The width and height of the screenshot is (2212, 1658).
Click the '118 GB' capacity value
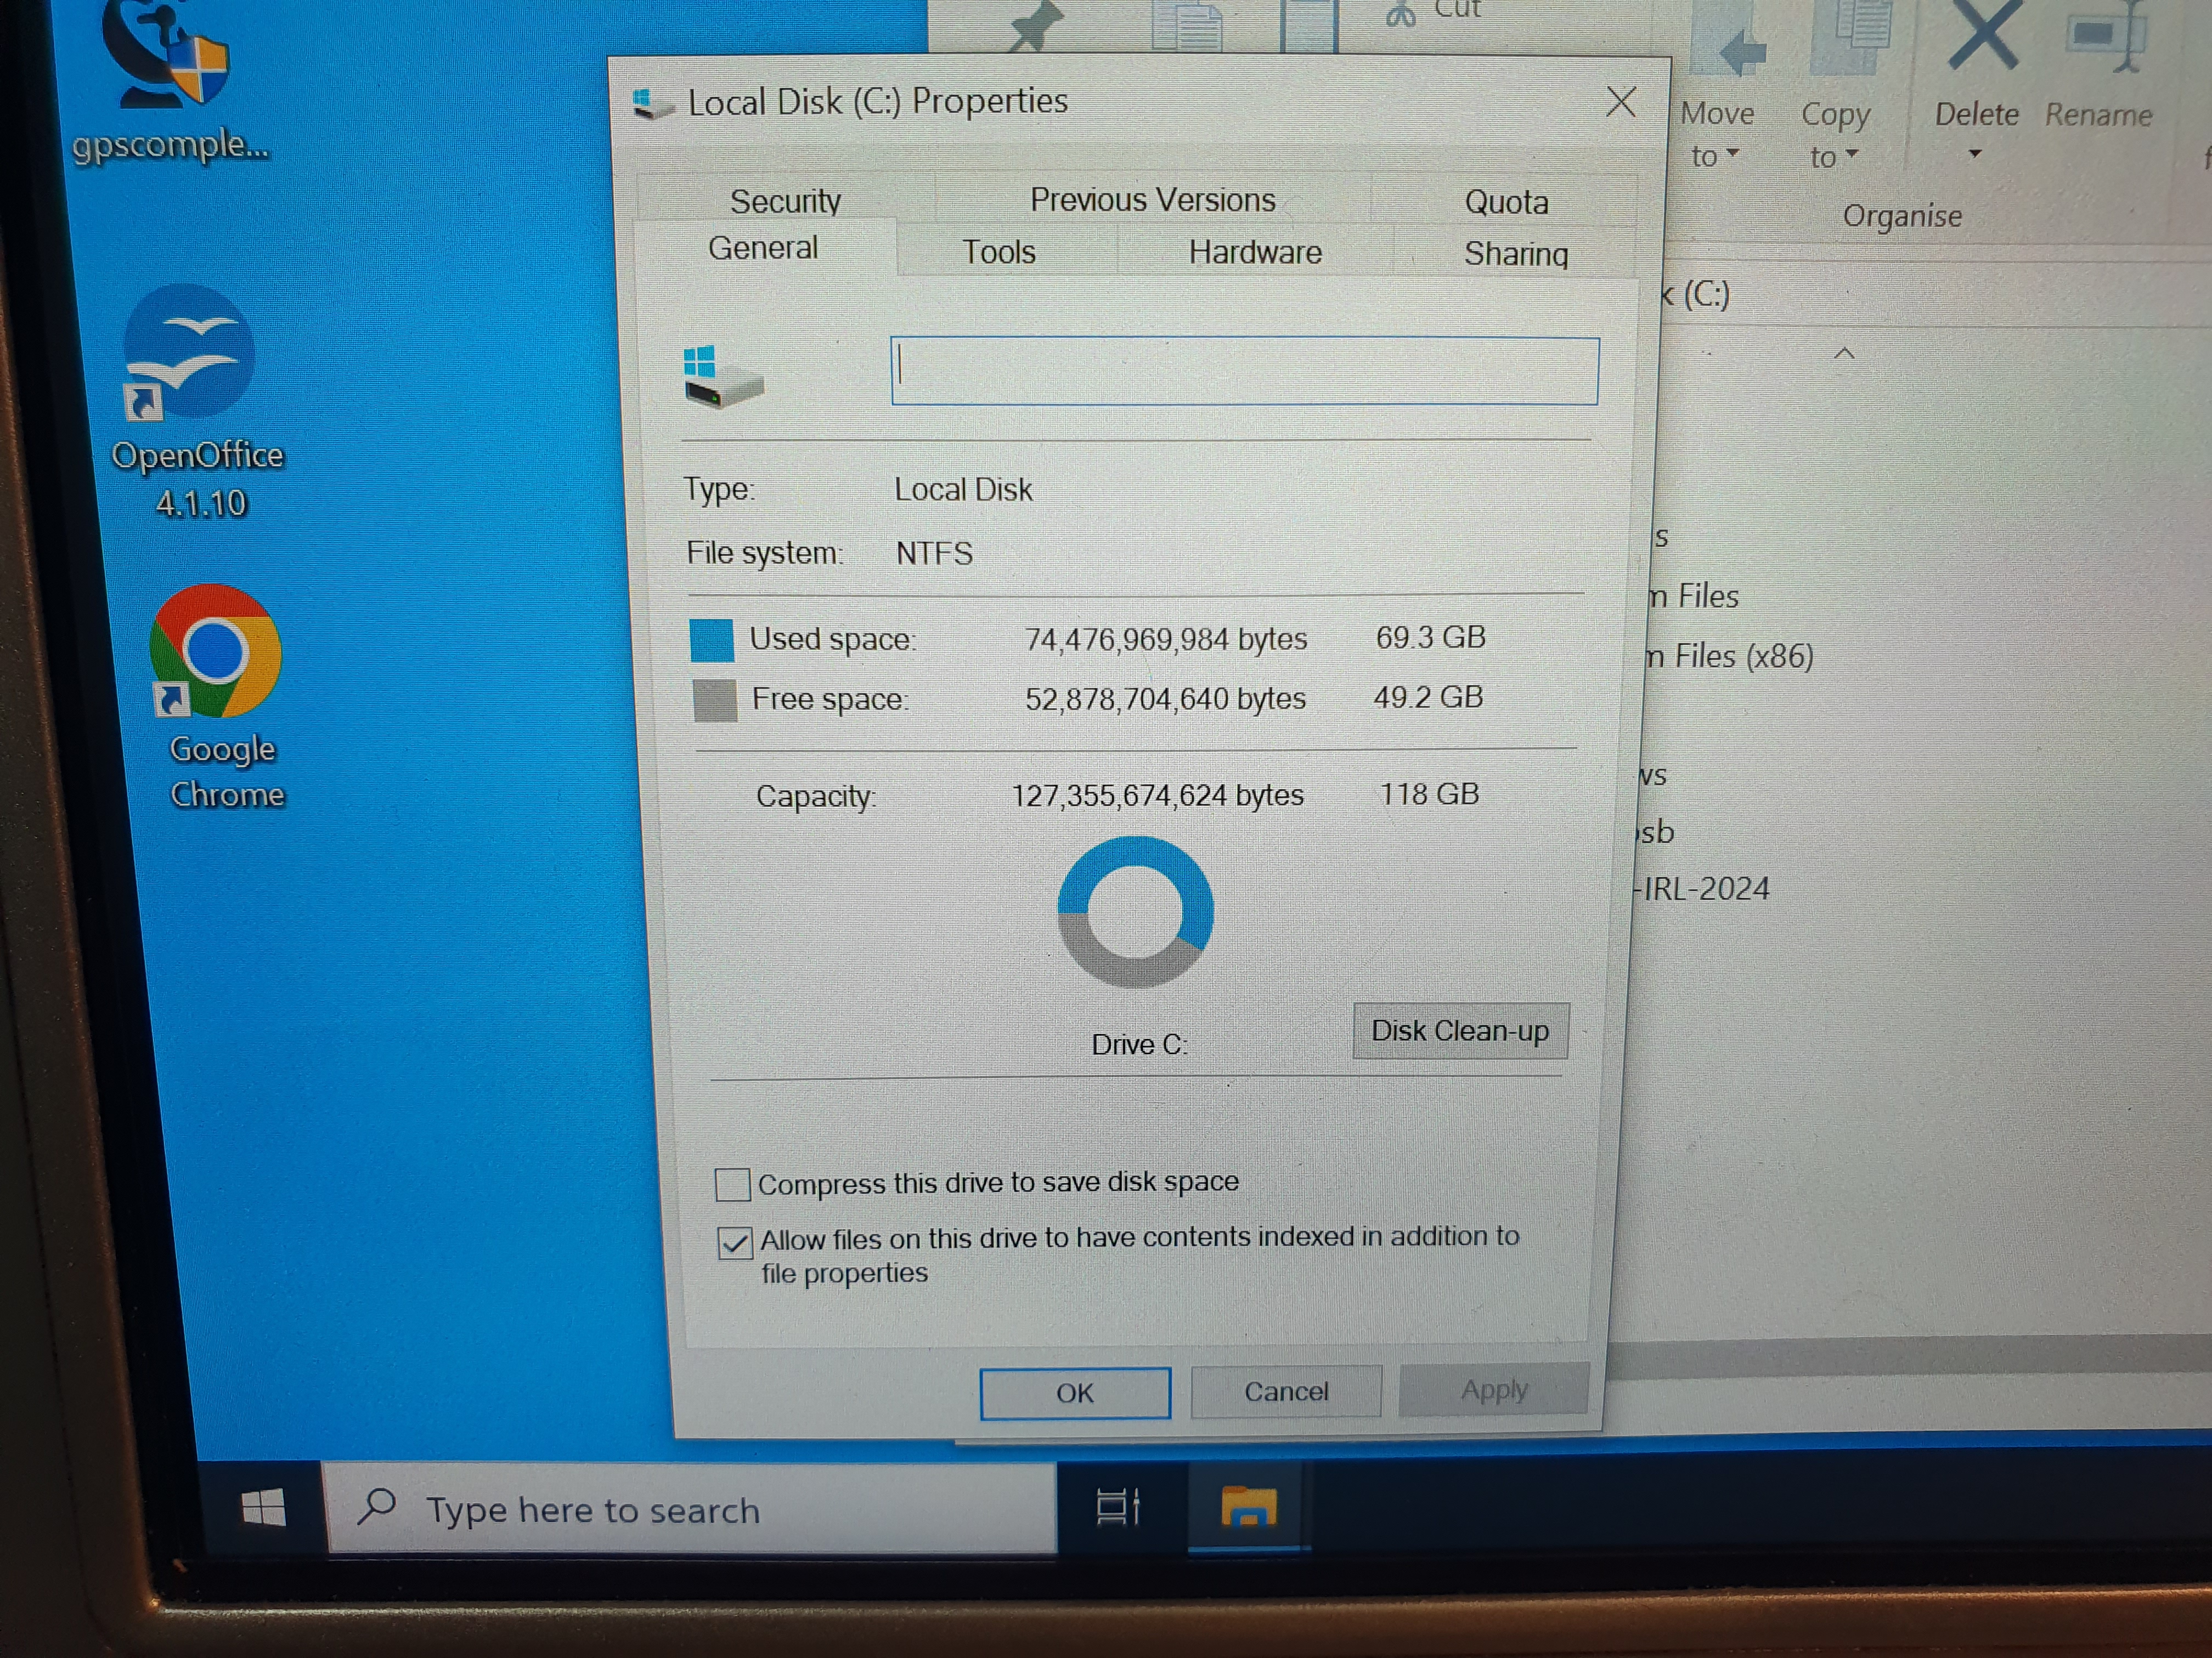[1429, 794]
